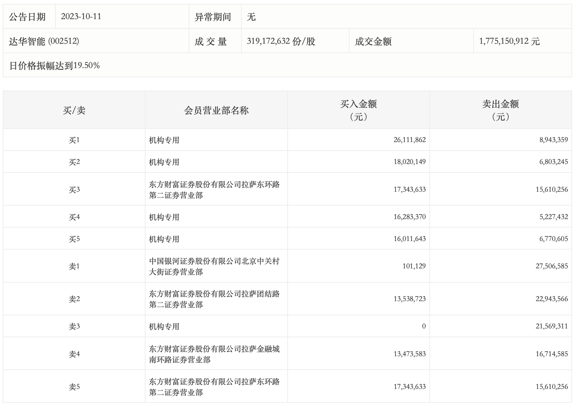Select sell amount 21,569,311
576x409 pixels.
point(551,326)
